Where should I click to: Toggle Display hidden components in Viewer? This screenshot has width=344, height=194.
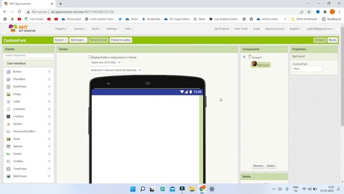point(90,57)
